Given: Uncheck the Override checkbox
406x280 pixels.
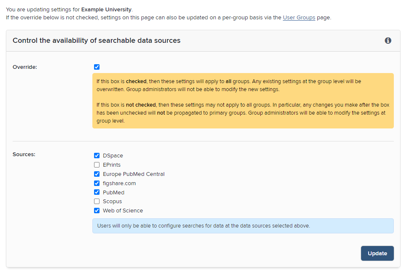Looking at the screenshot, I should (97, 67).
